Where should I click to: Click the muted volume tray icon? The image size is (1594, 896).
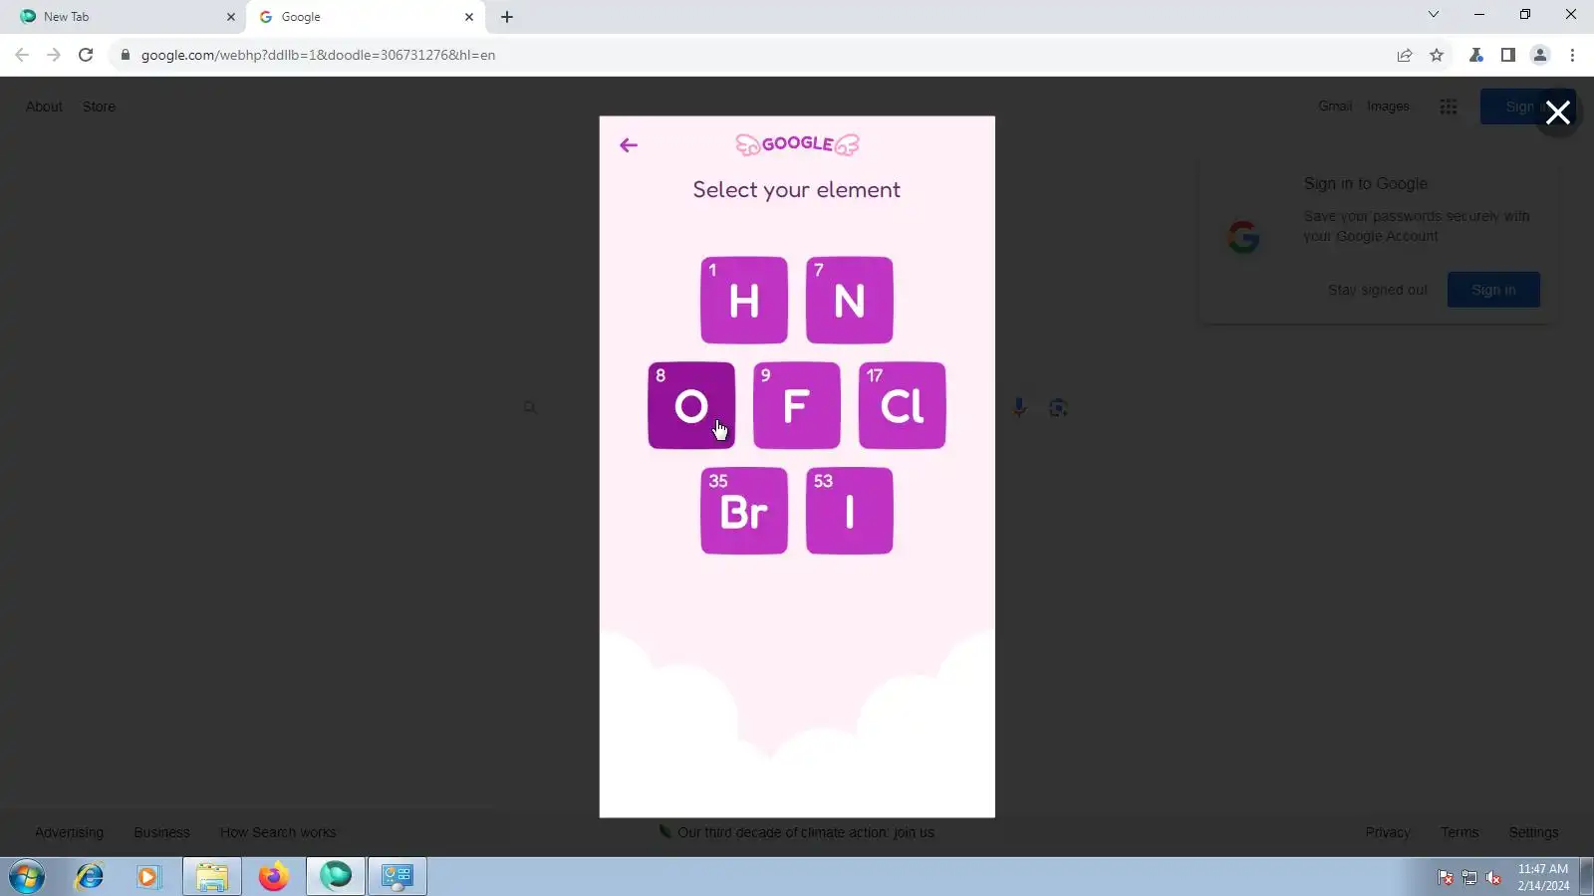1493,877
